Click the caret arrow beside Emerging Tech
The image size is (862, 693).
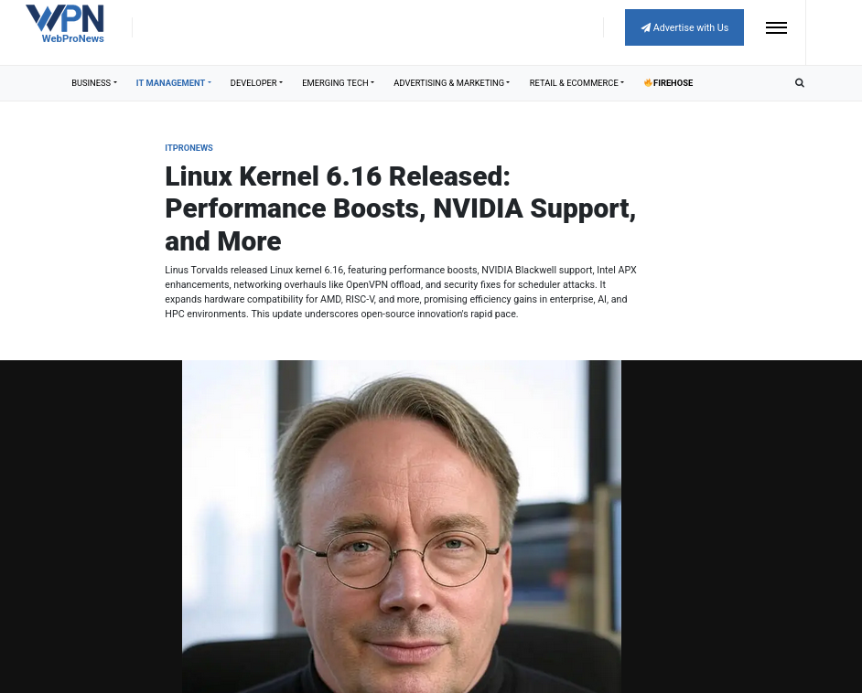coord(372,83)
